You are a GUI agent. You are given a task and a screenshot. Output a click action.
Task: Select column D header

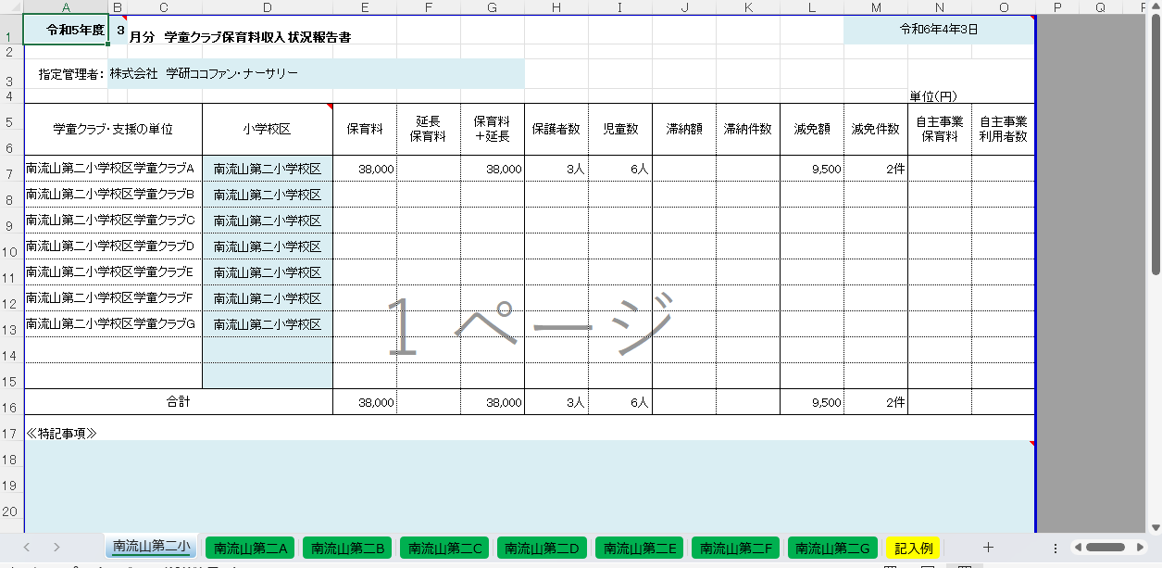[x=267, y=7]
